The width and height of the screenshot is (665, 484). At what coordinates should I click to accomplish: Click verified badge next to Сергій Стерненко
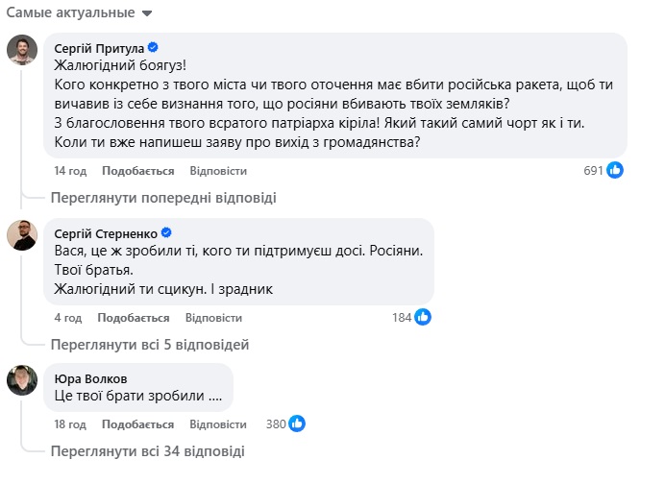165,233
